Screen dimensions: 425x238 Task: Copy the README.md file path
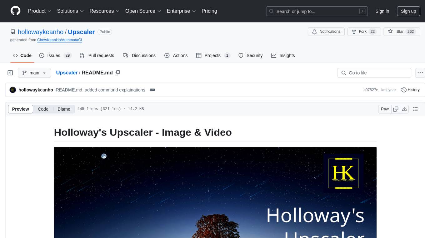tap(117, 73)
